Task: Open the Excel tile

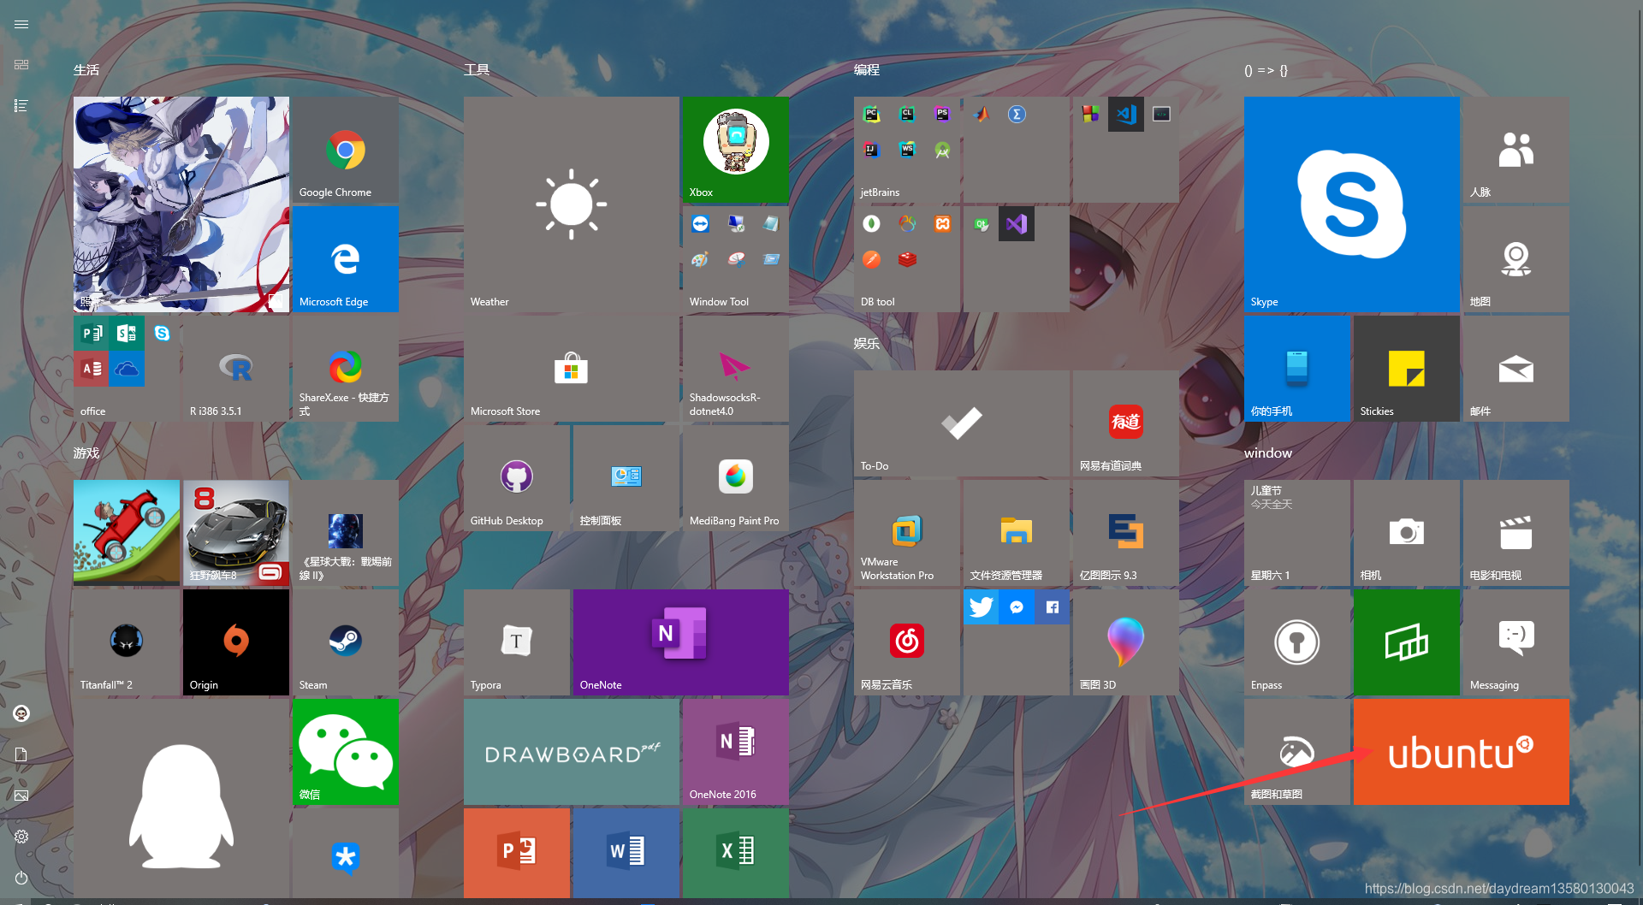Action: tap(736, 853)
